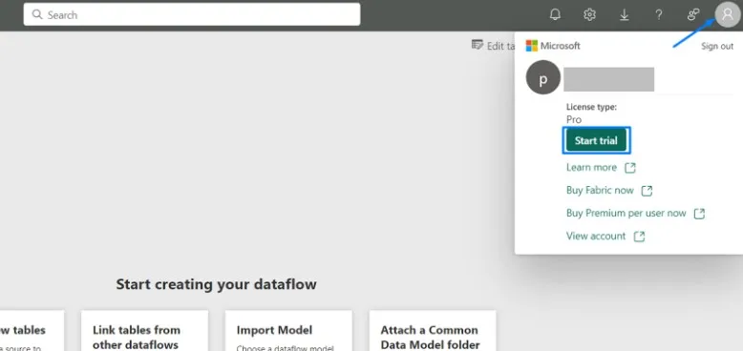Image resolution: width=743 pixels, height=351 pixels.
Task: Click the download arrow icon
Action: point(624,14)
